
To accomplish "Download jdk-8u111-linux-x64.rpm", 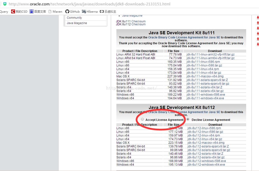I will click(203, 69).
